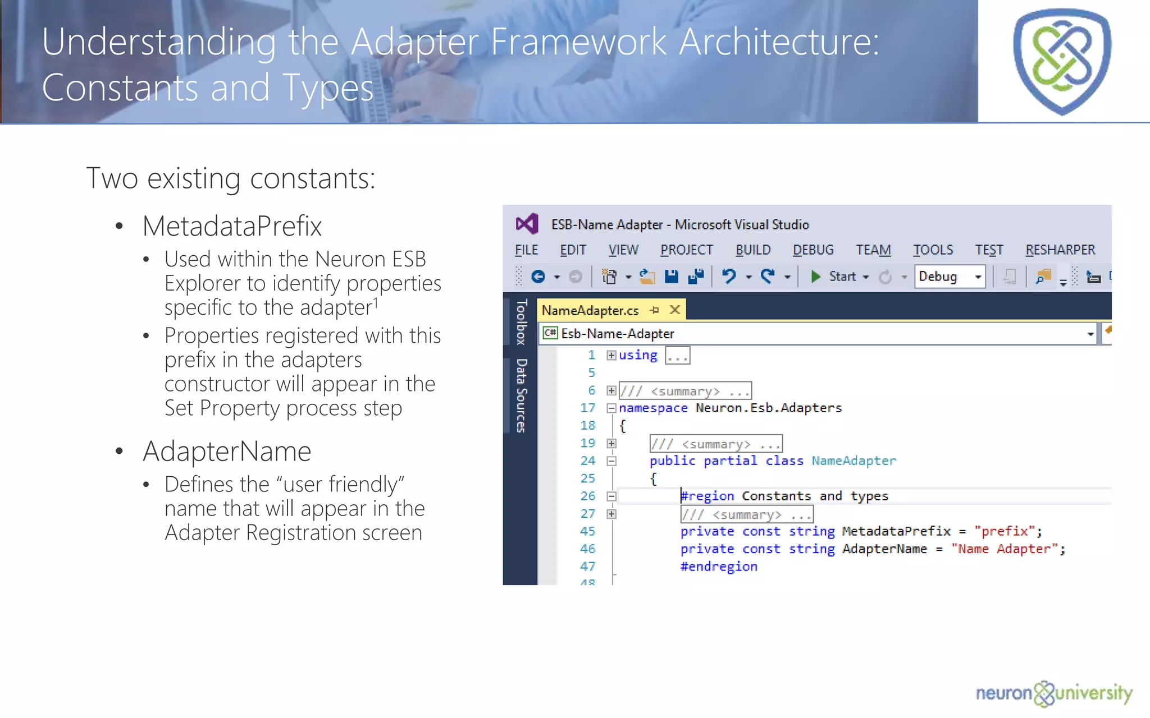The height and width of the screenshot is (718, 1150).
Task: Click the Save floppy disk icon
Action: 672,277
